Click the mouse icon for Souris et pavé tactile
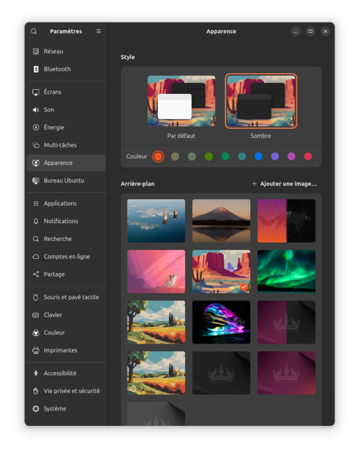Image resolution: width=359 pixels, height=453 pixels. pos(36,297)
